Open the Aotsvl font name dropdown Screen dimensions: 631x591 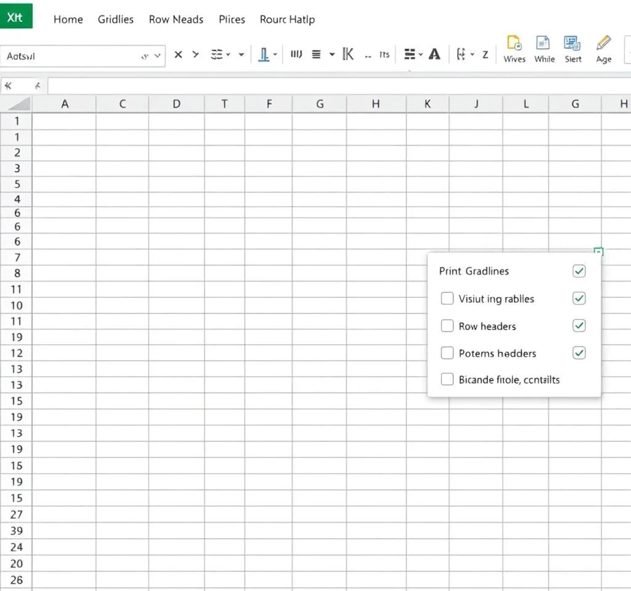coord(158,55)
